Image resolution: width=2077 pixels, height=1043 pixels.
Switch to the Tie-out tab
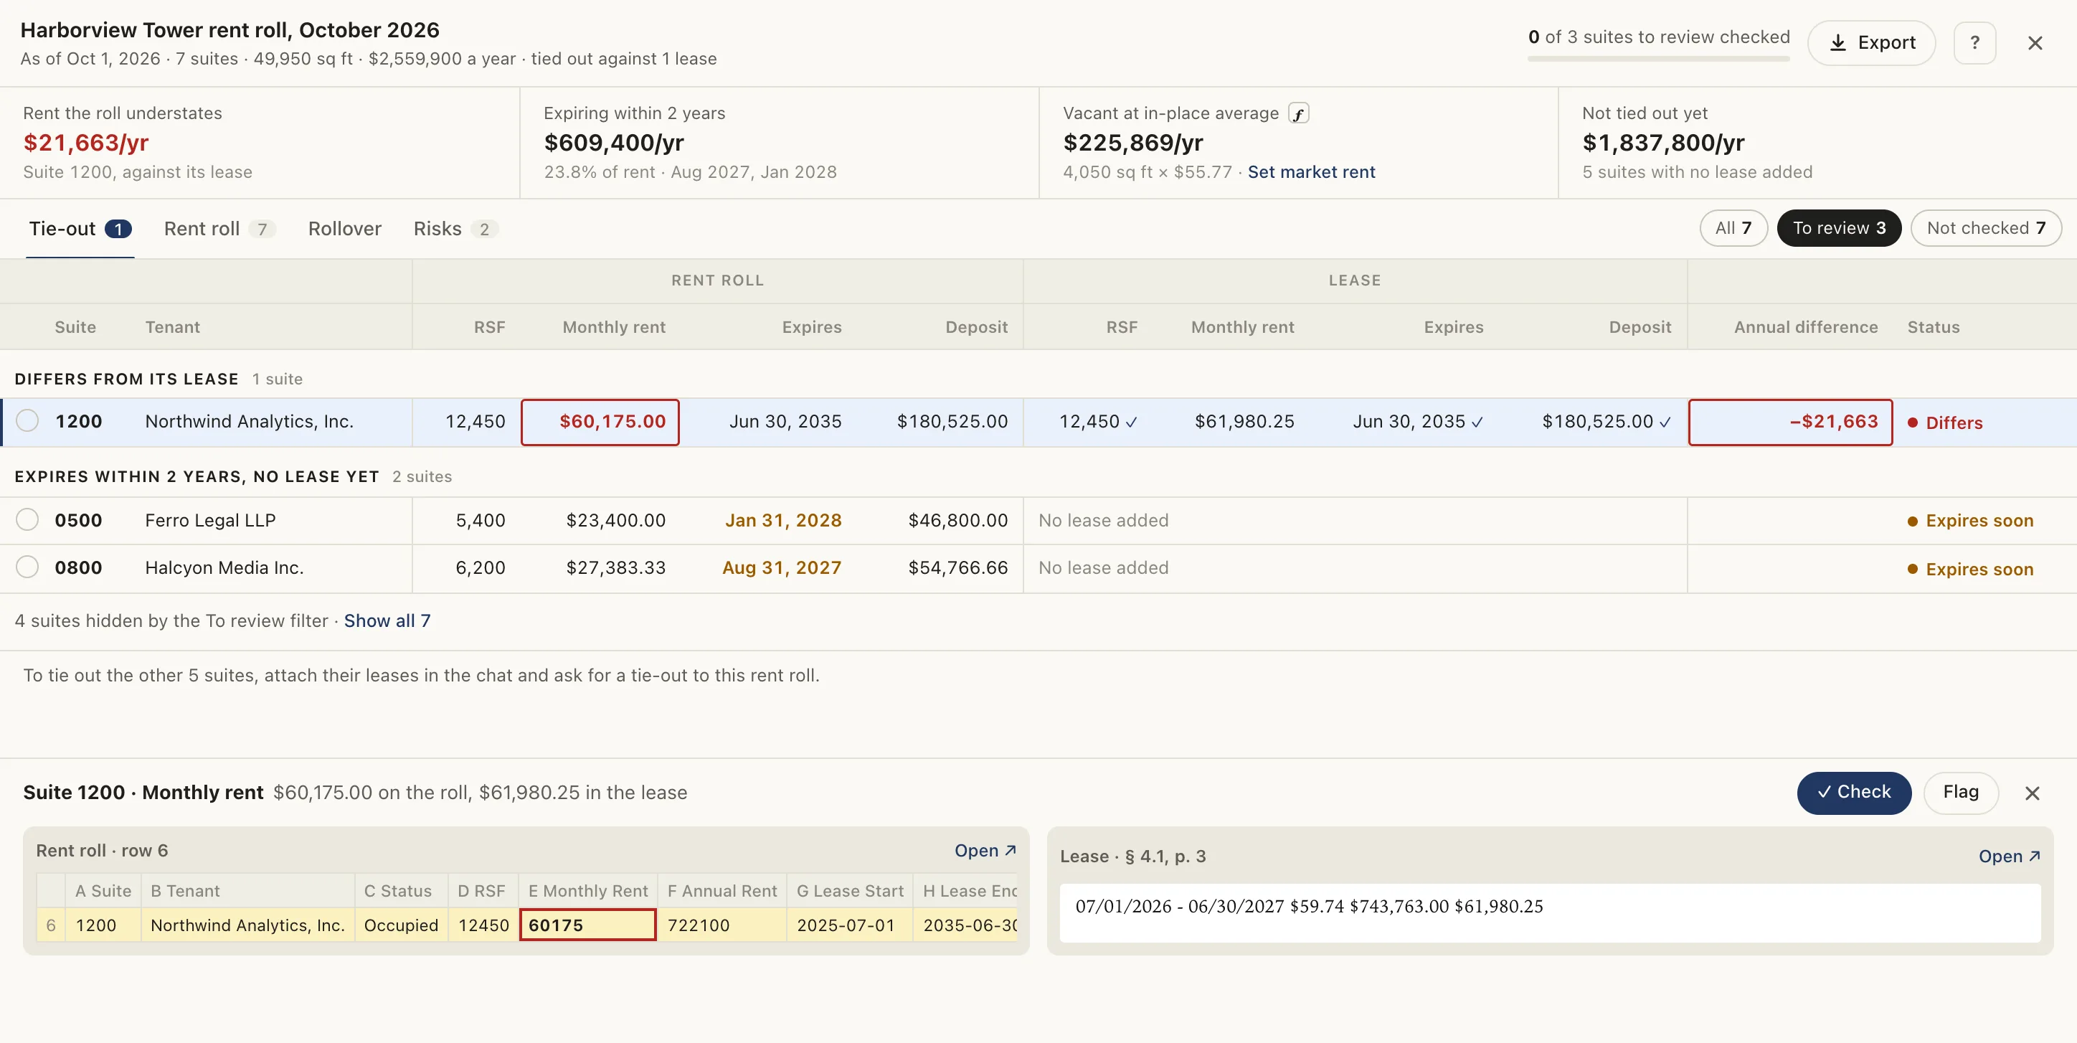(80, 229)
